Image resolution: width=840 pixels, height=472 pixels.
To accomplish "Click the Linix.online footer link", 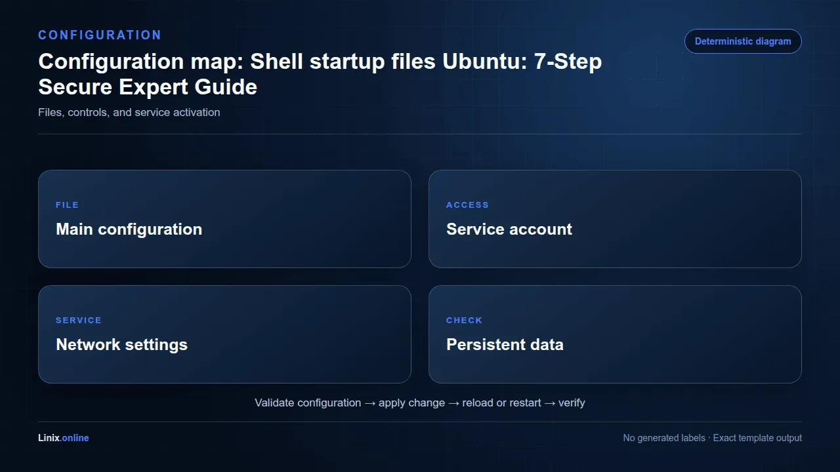I will 64,438.
